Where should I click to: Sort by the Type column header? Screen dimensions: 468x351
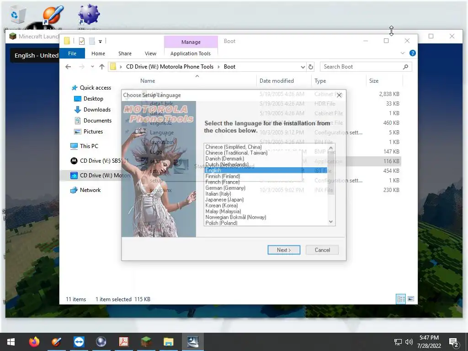tap(320, 80)
